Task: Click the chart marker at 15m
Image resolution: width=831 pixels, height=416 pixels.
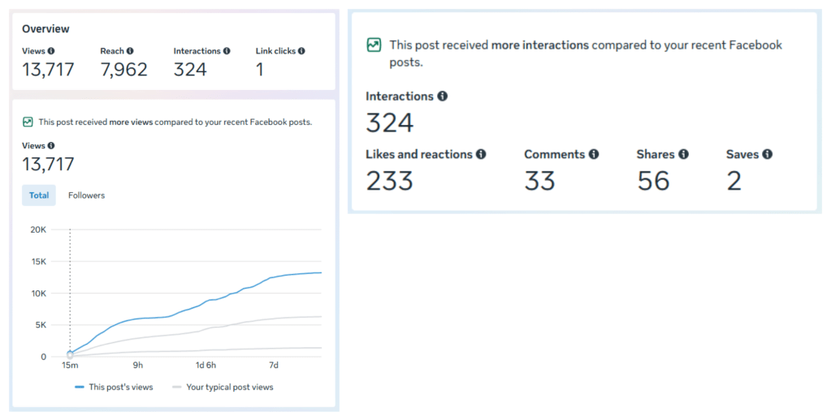Action: [70, 354]
